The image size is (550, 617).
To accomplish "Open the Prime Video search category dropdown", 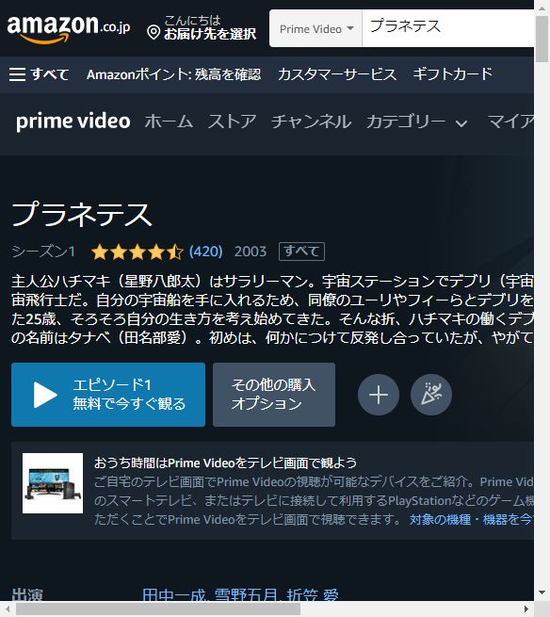I will (315, 28).
